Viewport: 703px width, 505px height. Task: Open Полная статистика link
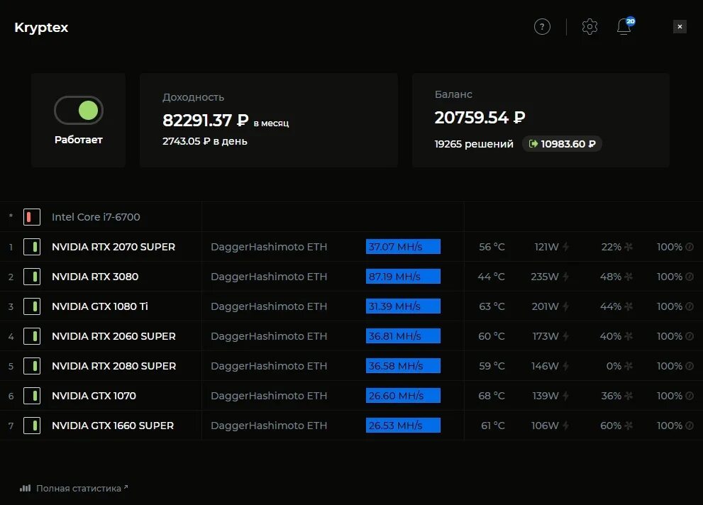(82, 489)
